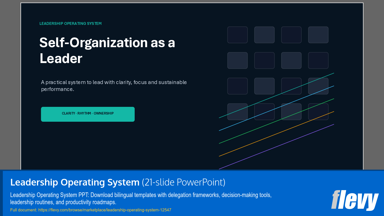Click the flevy logo
This screenshot has height=216, width=384.
pyautogui.click(x=355, y=200)
